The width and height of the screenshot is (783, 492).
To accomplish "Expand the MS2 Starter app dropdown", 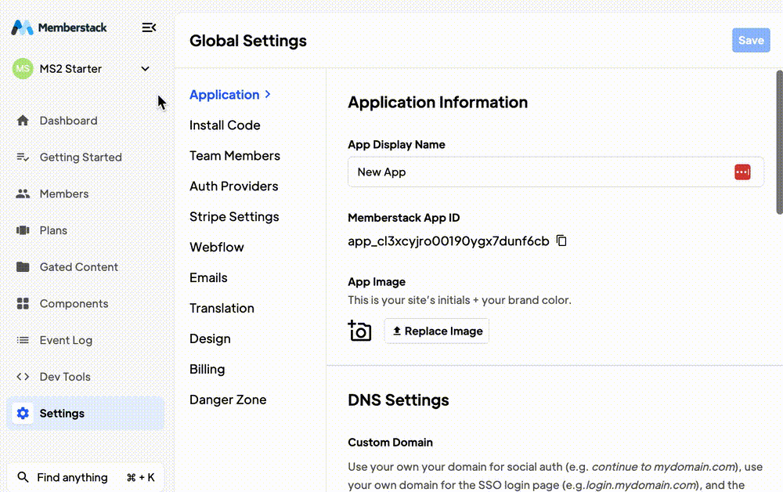I will 146,69.
